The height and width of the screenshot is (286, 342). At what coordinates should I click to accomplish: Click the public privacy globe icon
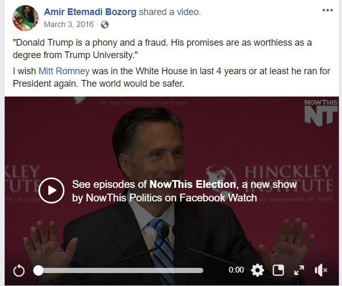104,24
